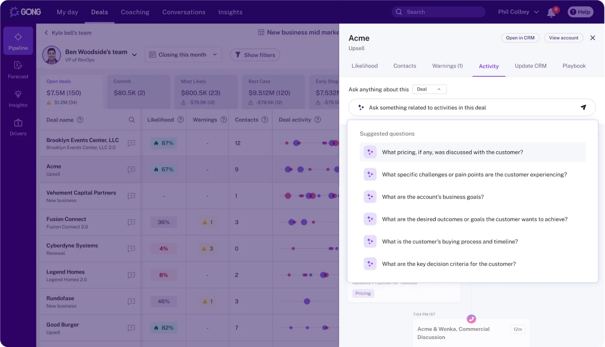Click the ask about deal activities input

coord(469,107)
